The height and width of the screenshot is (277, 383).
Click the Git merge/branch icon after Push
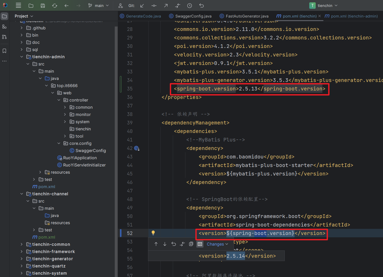178,5
